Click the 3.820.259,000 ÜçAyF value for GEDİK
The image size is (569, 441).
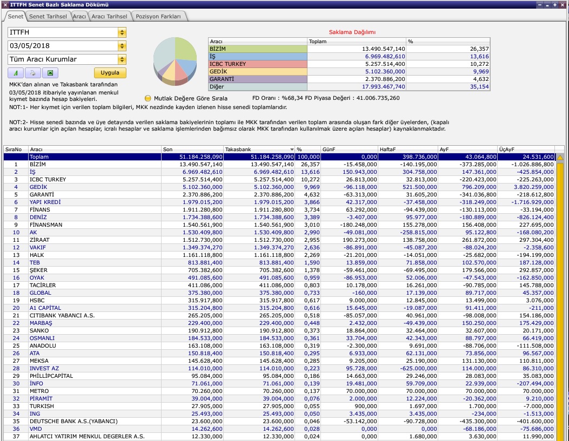(534, 187)
